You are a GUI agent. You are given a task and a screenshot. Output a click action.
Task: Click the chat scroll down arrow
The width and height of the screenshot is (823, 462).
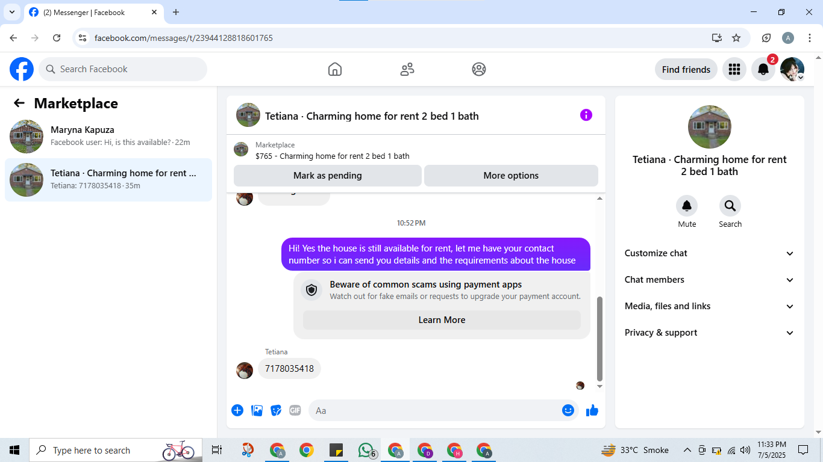[599, 386]
